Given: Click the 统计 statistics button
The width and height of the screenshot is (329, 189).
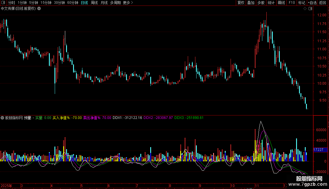Looking at the screenshot, I should (x=271, y=3).
